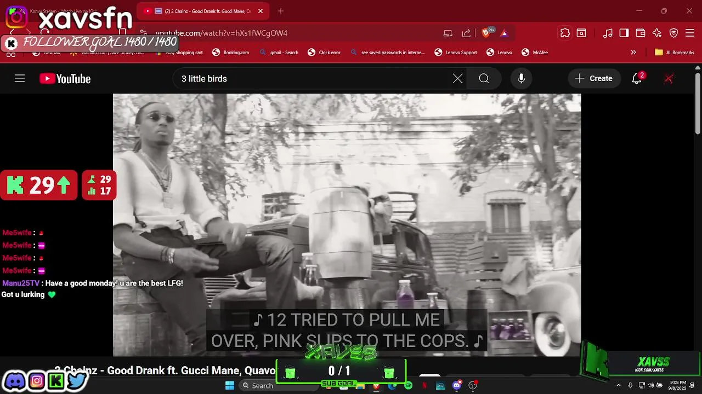Open Microsoft Edge from the taskbar
This screenshot has height=394, width=702.
click(x=392, y=386)
